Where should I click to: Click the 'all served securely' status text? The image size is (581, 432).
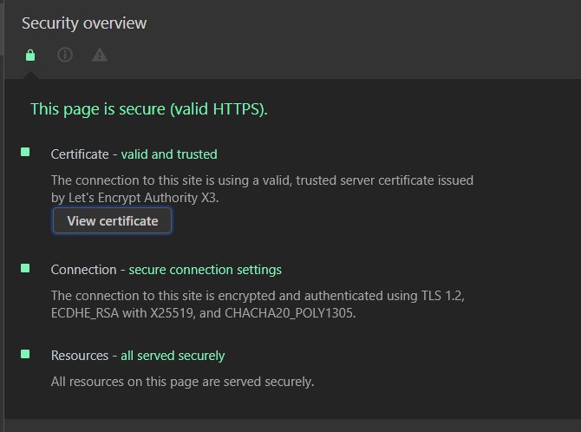[173, 356]
